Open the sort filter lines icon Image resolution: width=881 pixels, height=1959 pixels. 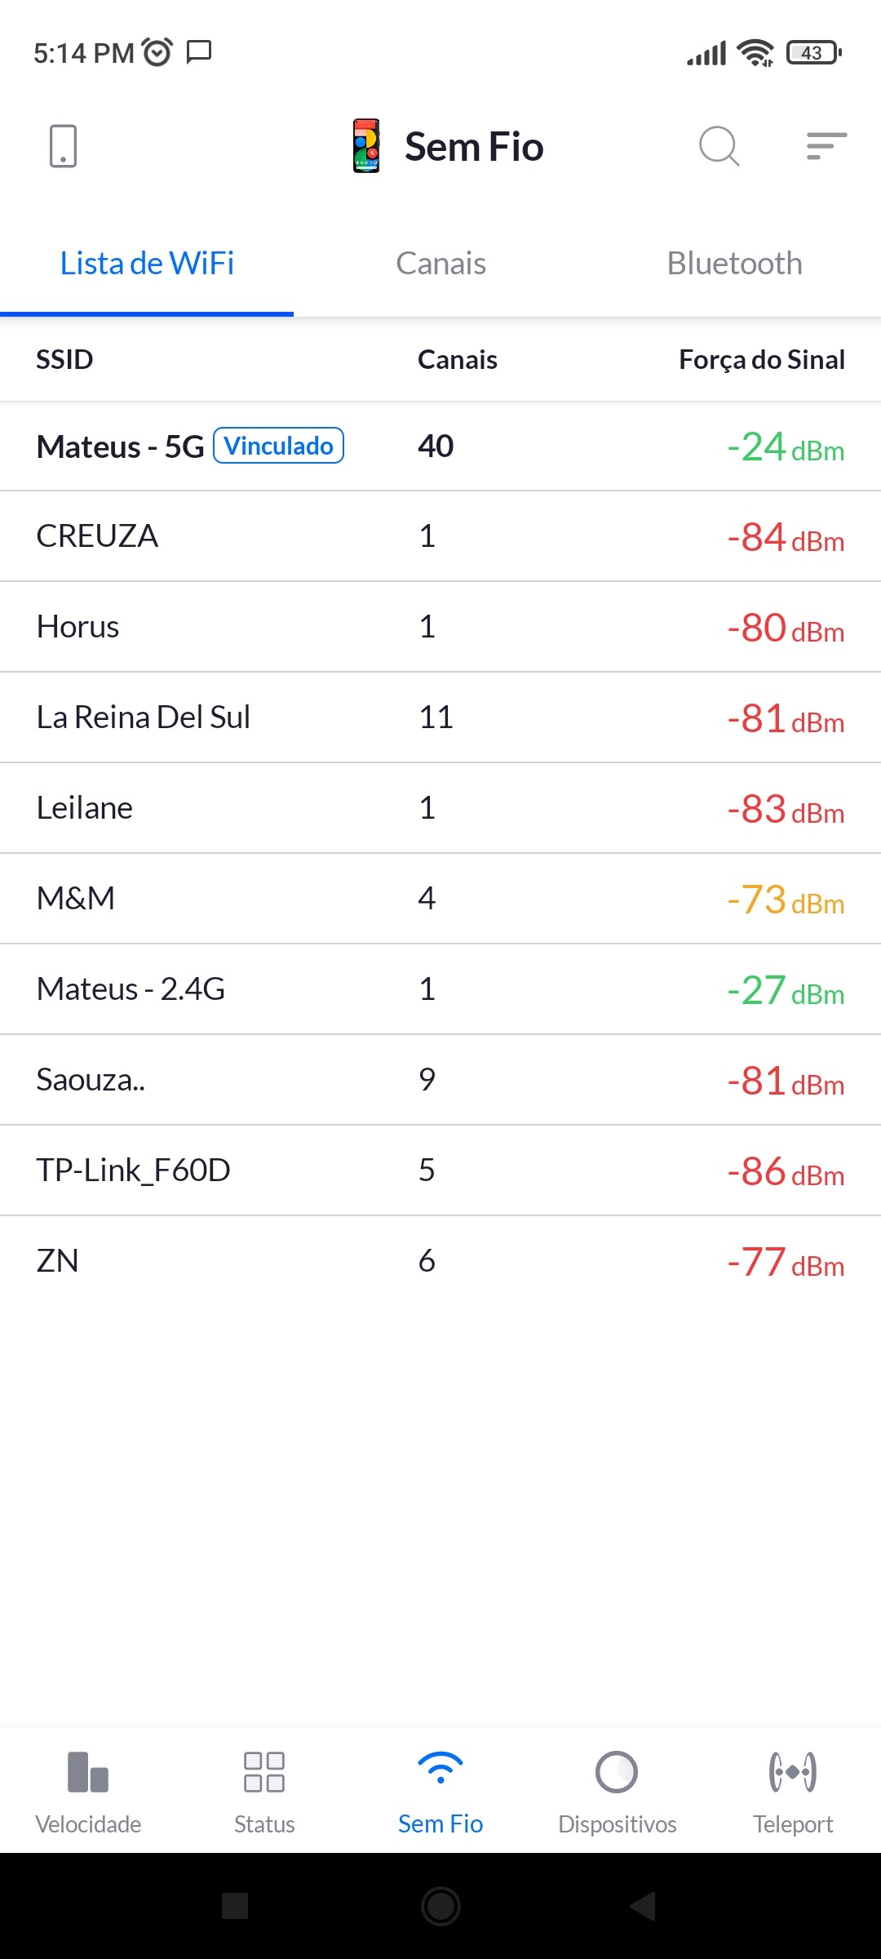826,146
